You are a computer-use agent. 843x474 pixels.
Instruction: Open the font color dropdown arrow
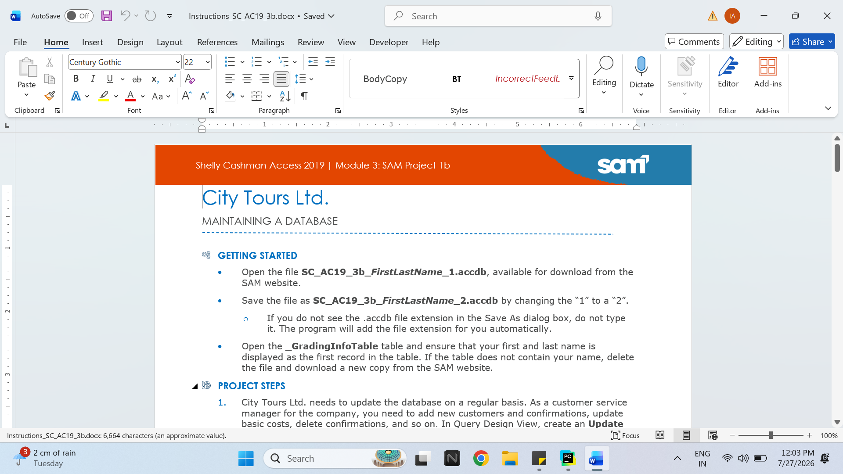pyautogui.click(x=143, y=96)
